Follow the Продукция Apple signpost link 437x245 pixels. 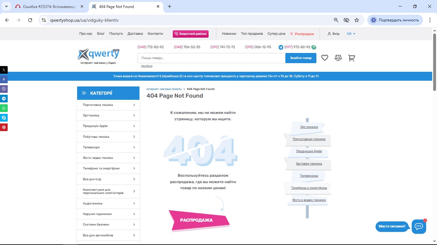point(309,151)
